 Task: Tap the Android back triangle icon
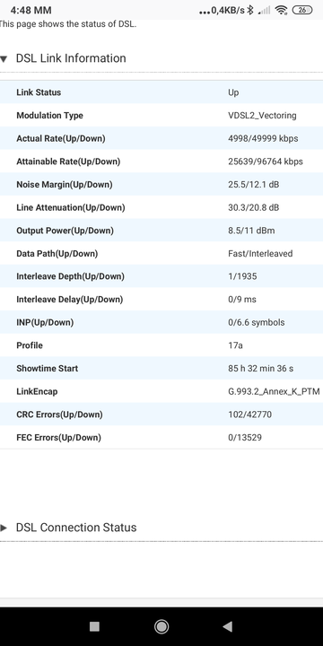[227, 626]
